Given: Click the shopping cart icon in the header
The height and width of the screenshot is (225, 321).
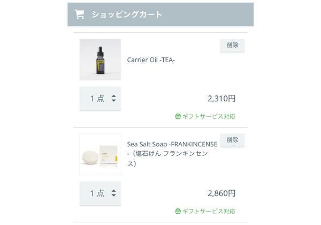Looking at the screenshot, I should 79,14.
